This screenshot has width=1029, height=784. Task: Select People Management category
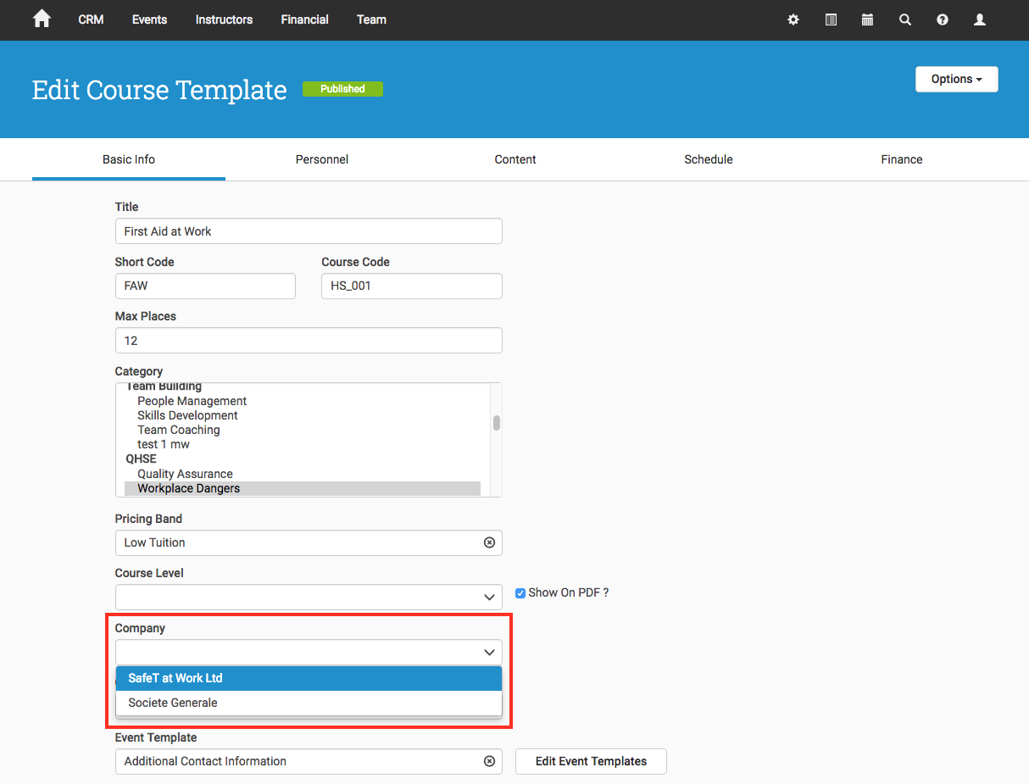(192, 401)
